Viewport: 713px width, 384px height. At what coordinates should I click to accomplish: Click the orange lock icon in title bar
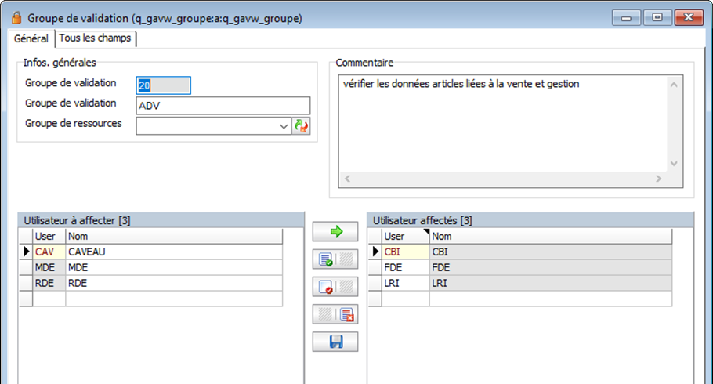point(16,16)
